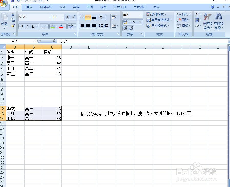This screenshot has width=230, height=187.
Task: Open the font group dialog launcher
Action: coord(75,34)
